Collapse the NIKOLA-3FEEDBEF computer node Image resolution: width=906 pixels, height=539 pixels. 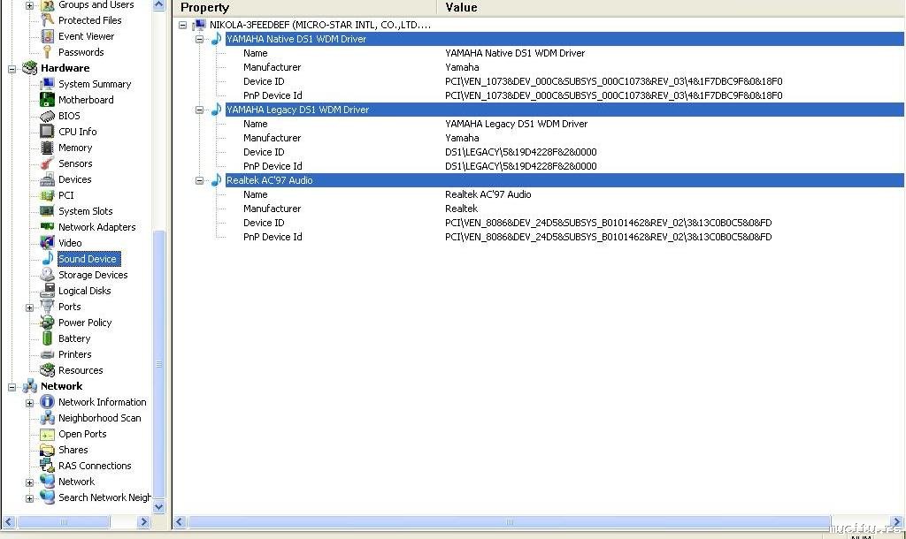(x=182, y=26)
